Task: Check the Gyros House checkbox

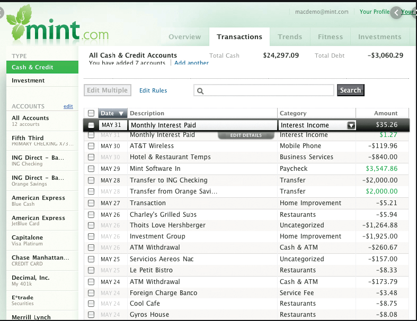Action: point(91,315)
